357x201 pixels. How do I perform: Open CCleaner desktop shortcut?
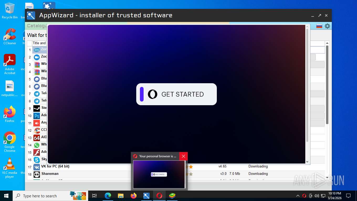[x=10, y=37]
